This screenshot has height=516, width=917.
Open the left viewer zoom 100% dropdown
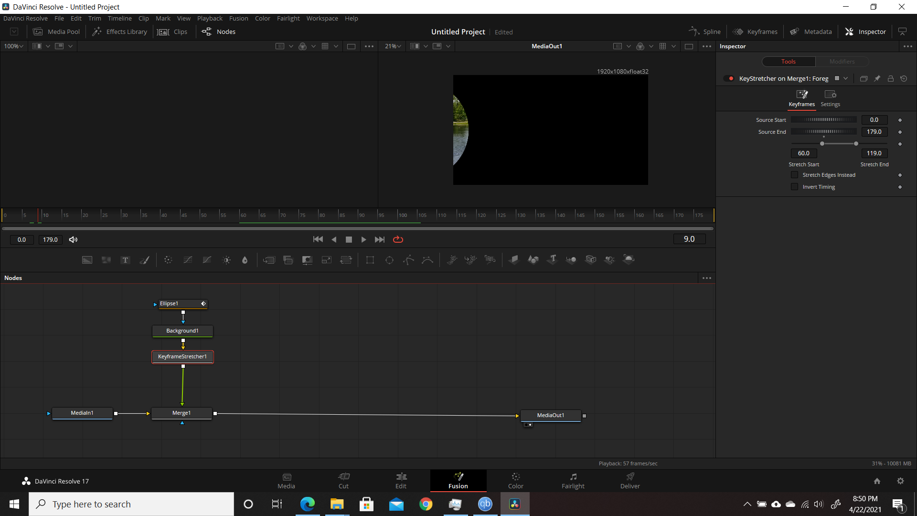(13, 46)
